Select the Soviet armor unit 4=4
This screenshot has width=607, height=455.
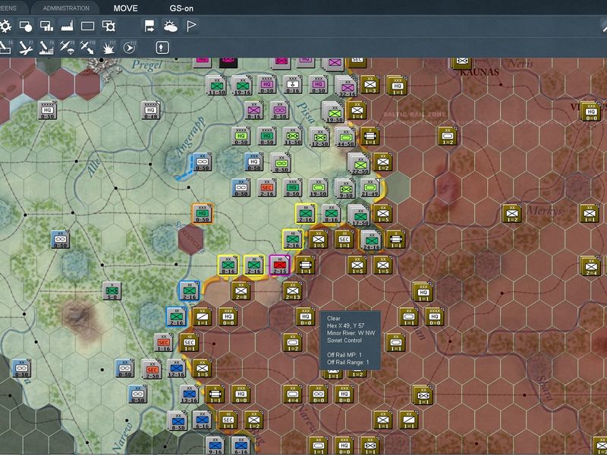(292, 394)
